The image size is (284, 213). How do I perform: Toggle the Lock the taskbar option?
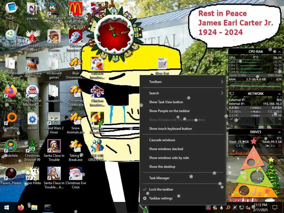point(183,189)
